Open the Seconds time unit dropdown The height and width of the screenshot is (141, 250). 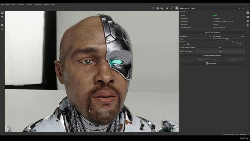240,43
